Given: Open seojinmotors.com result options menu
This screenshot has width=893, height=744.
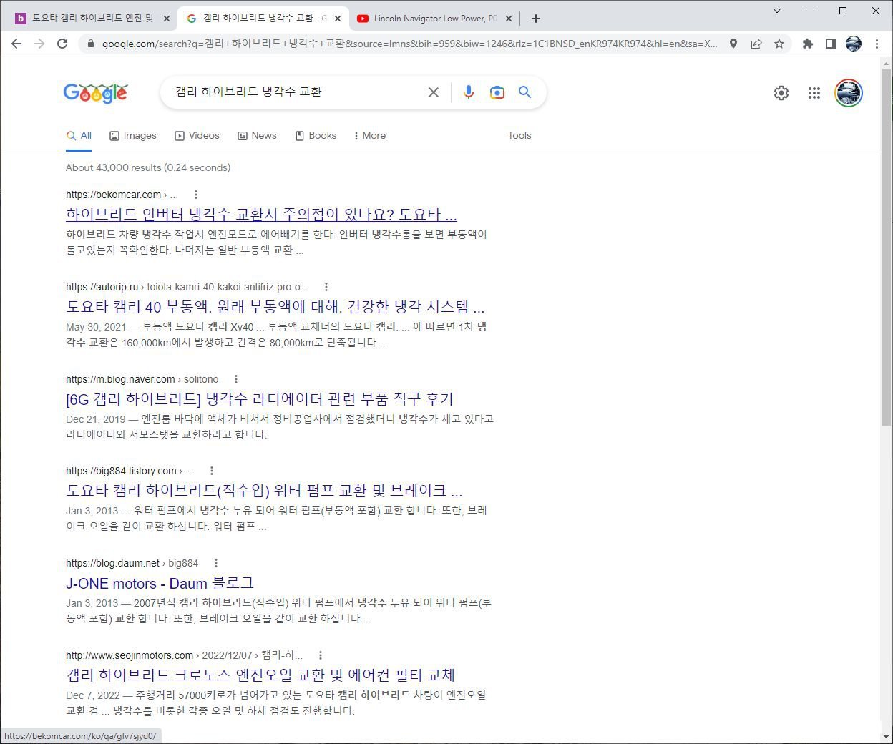Looking at the screenshot, I should tap(321, 655).
